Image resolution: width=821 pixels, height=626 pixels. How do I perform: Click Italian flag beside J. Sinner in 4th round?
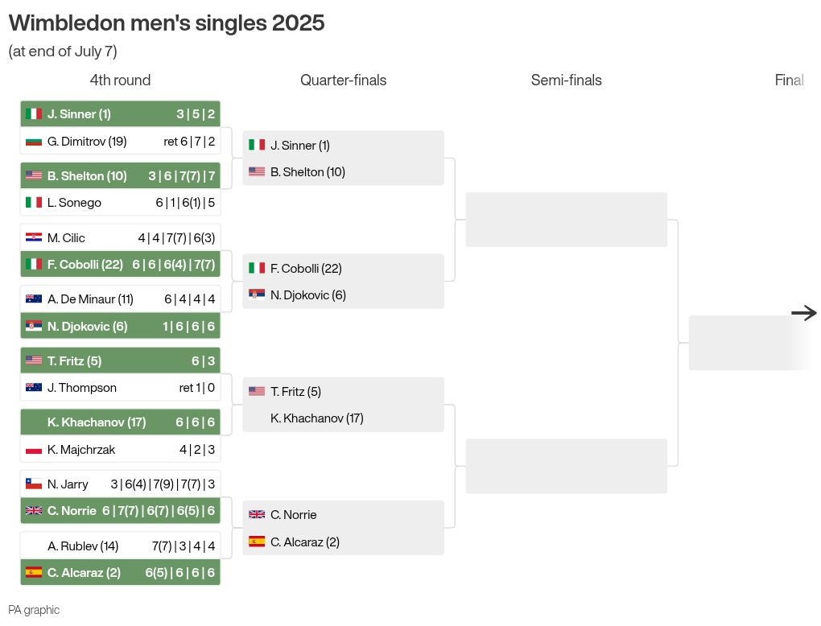[34, 113]
